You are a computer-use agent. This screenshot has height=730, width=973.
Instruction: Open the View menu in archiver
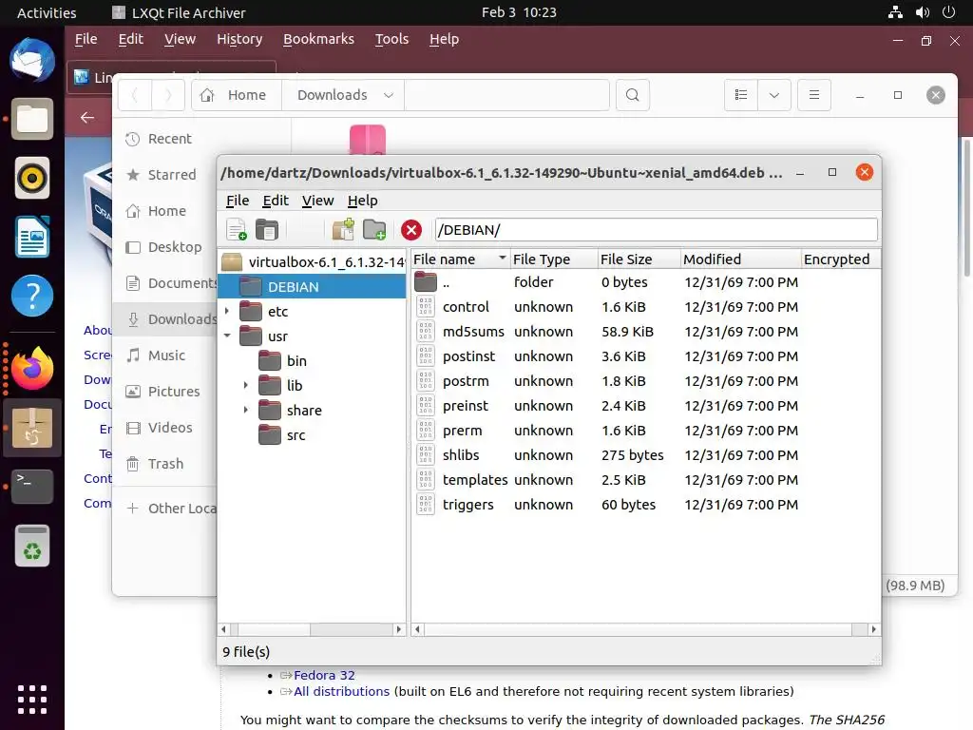[x=317, y=201]
